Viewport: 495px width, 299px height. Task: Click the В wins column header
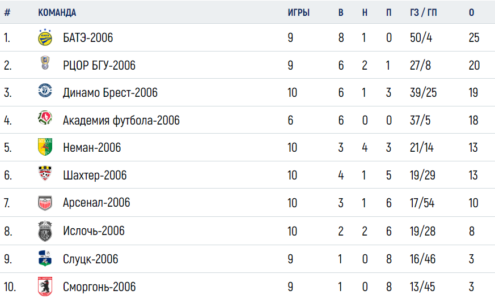coord(341,12)
